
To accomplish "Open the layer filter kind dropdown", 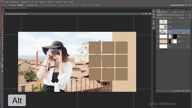I will pos(162,12).
